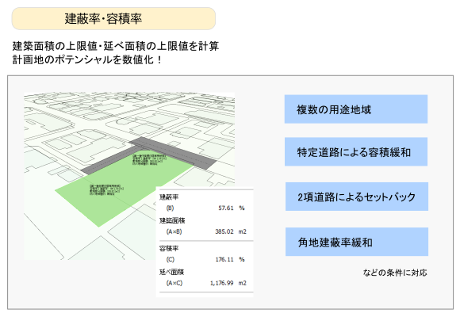Select the 角地建蔽率緩和 box
The height and width of the screenshot is (317, 460).
[x=357, y=242]
